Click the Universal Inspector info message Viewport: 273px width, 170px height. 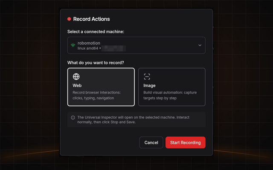tap(136, 120)
